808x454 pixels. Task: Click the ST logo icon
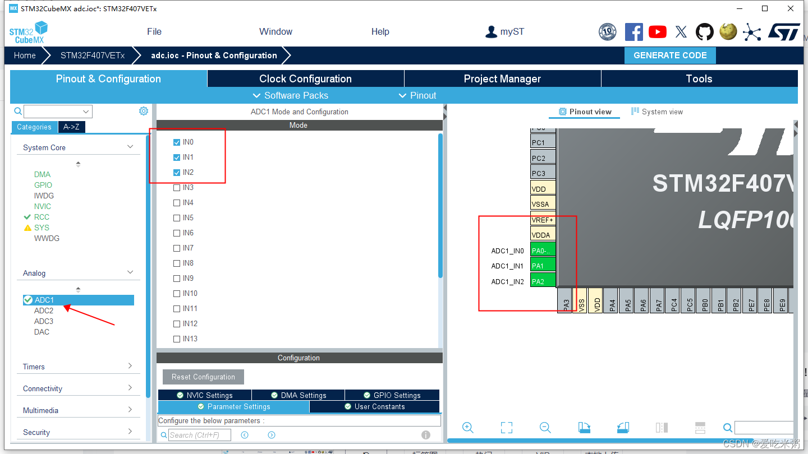click(x=783, y=32)
